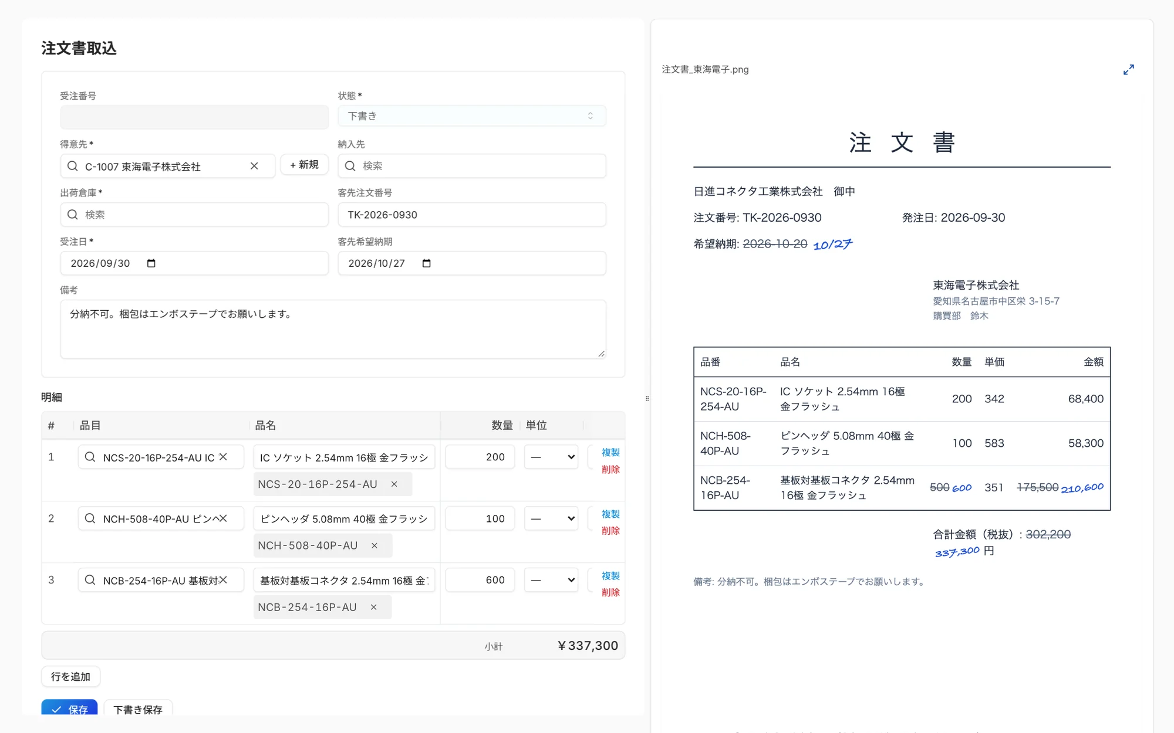Clear item NCB-254-16P-AU in row 3
This screenshot has width=1174, height=733.
223,580
